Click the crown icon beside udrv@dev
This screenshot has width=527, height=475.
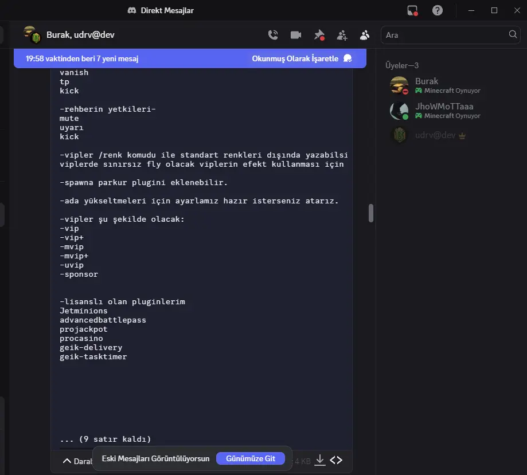click(x=462, y=136)
